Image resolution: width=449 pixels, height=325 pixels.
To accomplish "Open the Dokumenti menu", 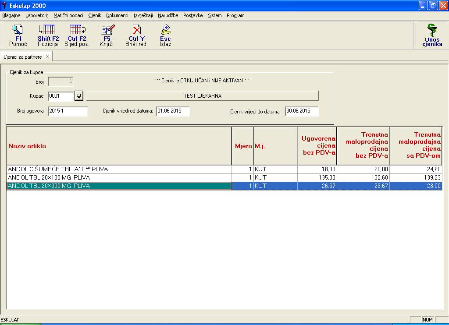I will [117, 15].
